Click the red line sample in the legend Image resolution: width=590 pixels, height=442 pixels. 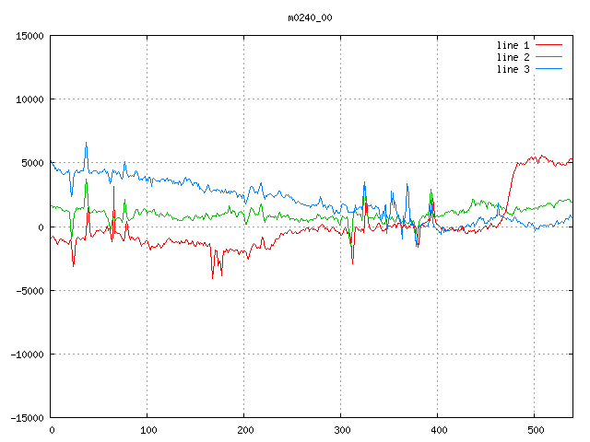549,44
